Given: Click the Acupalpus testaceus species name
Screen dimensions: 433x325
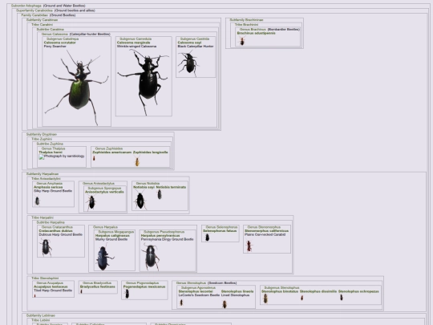Looking at the screenshot, I should (51, 286).
